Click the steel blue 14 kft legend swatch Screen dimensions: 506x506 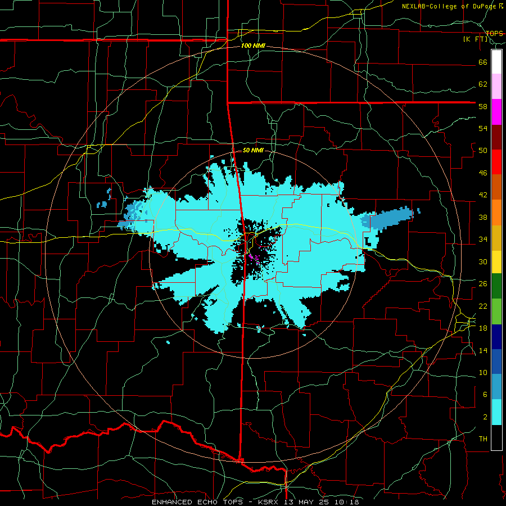(496, 387)
